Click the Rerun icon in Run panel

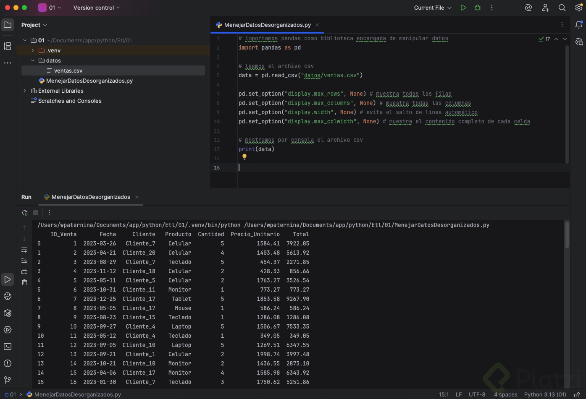tap(25, 213)
